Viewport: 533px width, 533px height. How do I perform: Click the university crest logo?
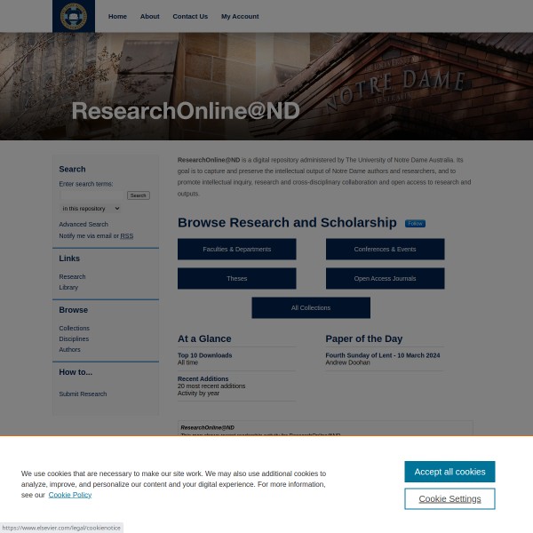point(73,16)
